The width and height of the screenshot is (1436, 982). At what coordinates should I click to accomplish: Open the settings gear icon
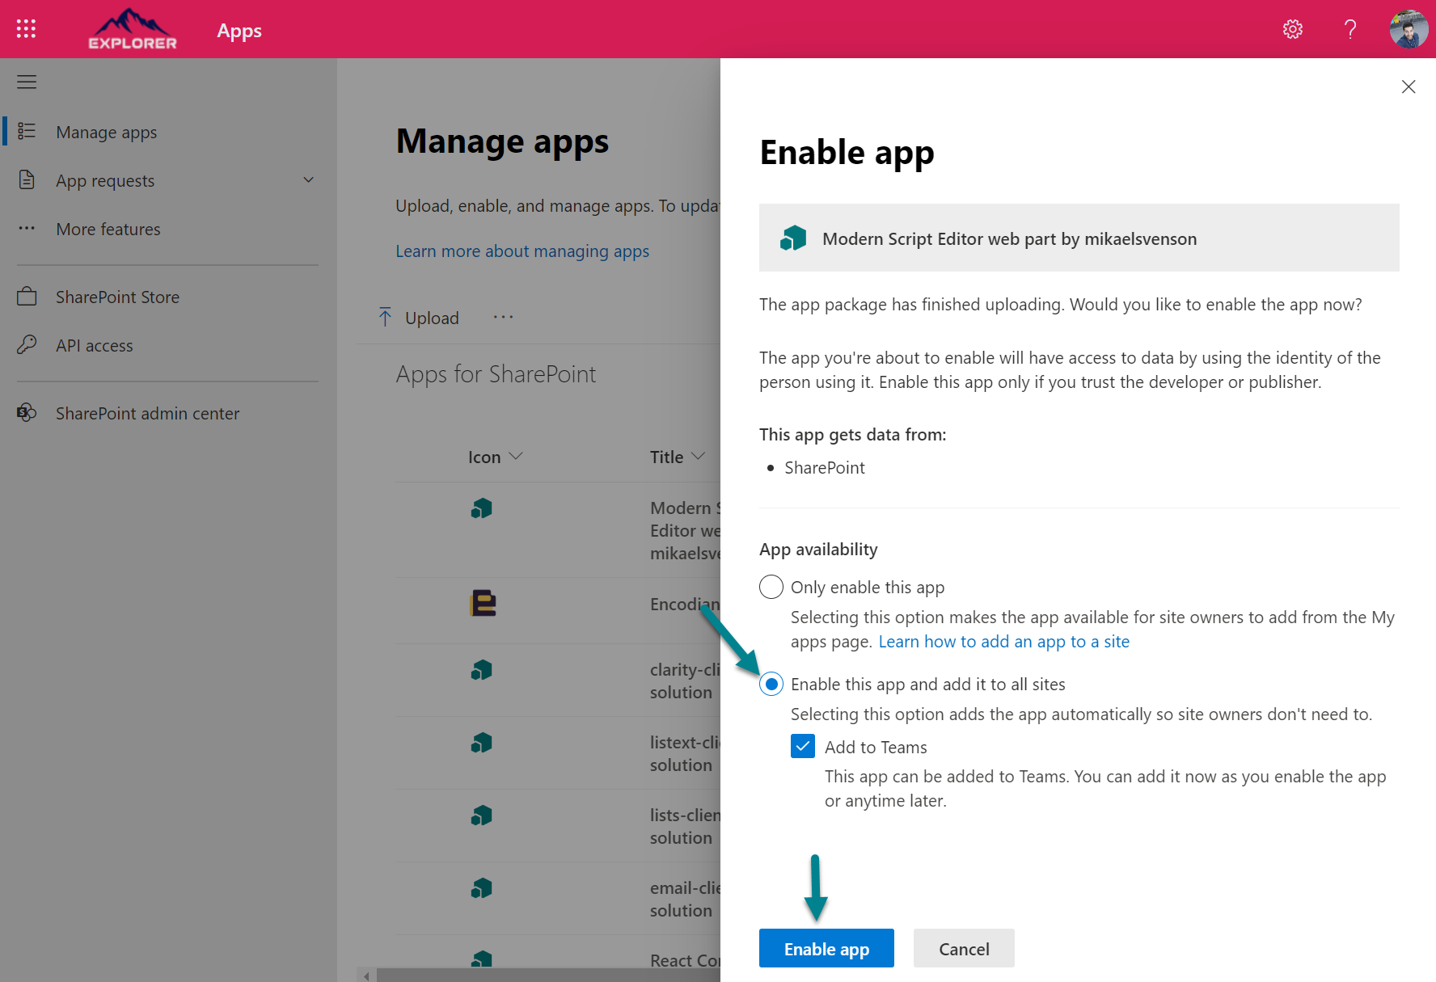[1292, 29]
